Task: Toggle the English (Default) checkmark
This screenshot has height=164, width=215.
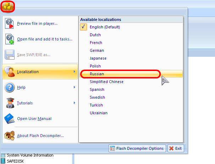Action: pyautogui.click(x=83, y=27)
